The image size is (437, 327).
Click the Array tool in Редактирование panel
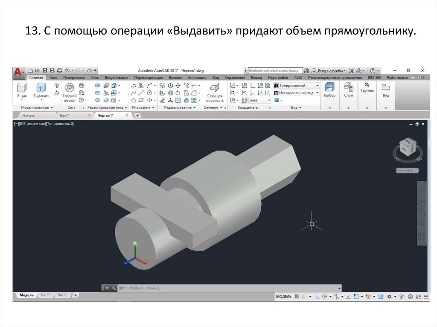tap(194, 100)
